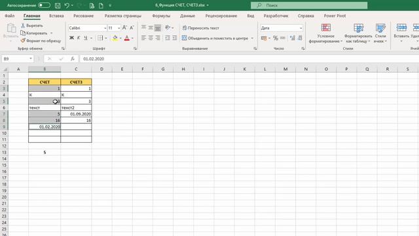The height and width of the screenshot is (236, 419).
Task: Increase the cell indent
Action: pyautogui.click(x=175, y=38)
